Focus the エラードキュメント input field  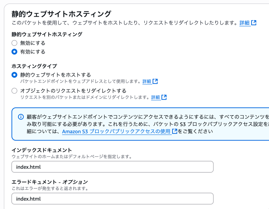112,199
